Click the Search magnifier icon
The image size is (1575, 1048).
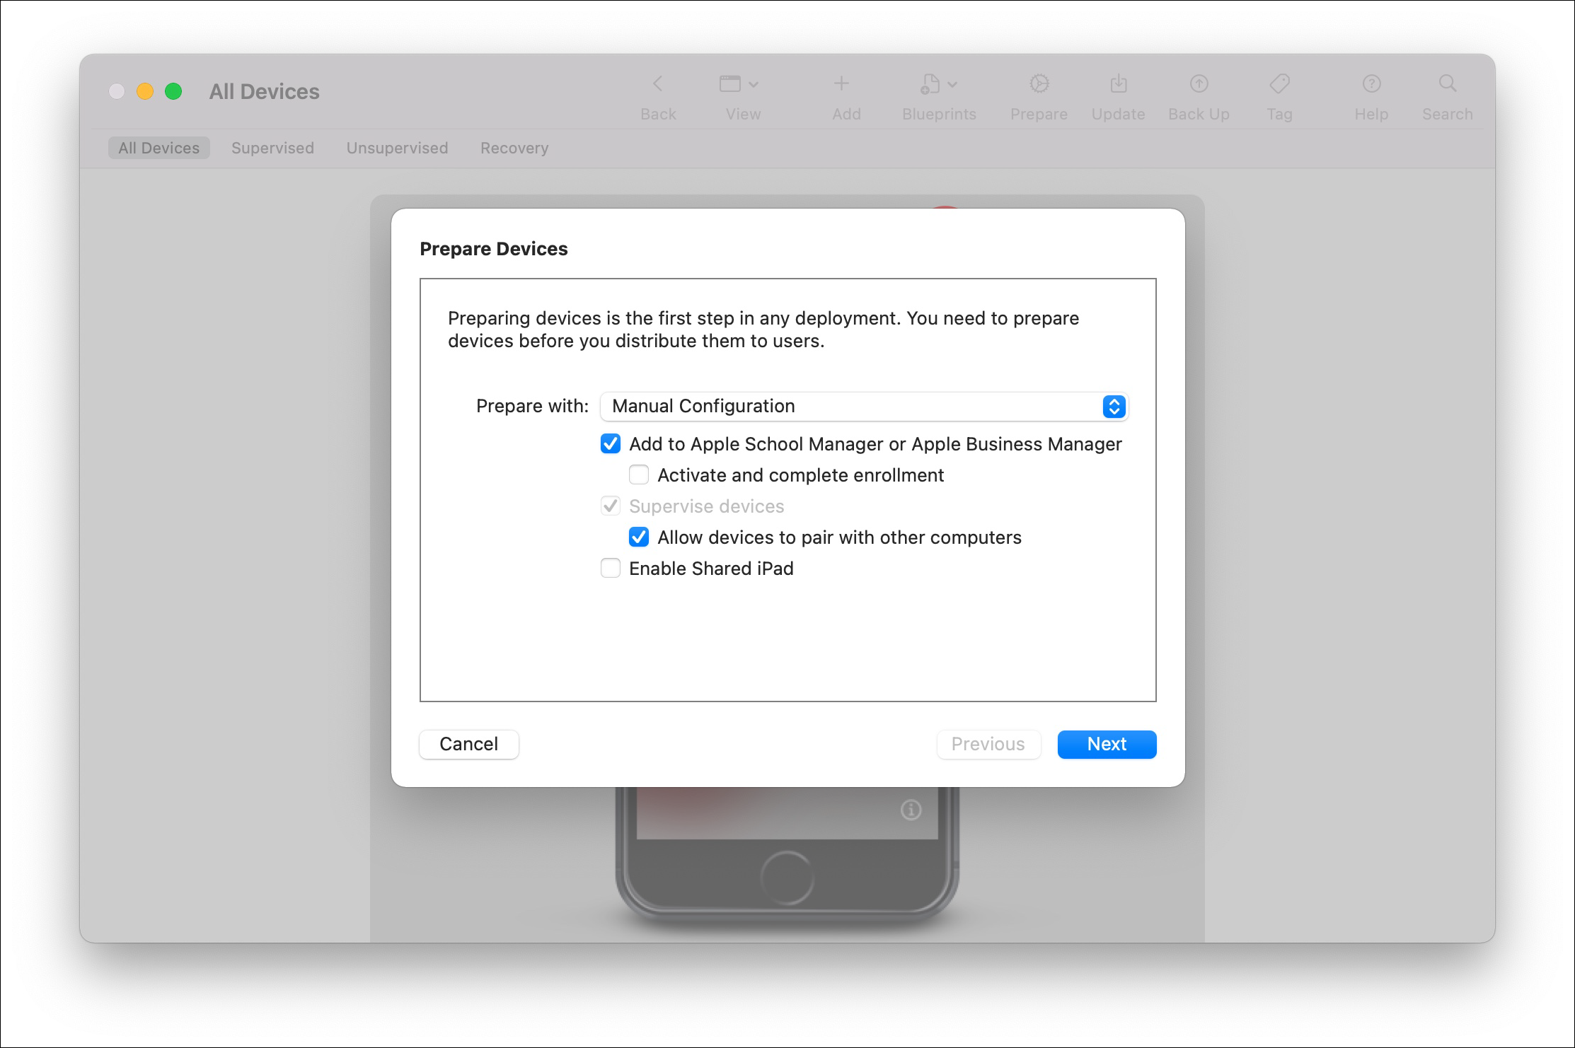[x=1448, y=85]
